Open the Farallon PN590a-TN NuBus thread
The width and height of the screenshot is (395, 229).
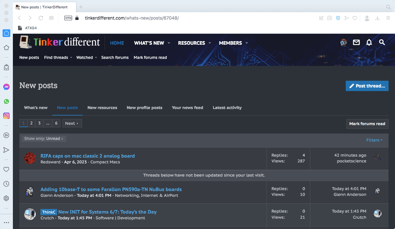(x=111, y=189)
